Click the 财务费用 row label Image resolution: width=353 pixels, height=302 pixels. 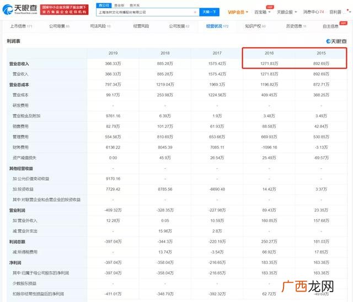click(20, 147)
